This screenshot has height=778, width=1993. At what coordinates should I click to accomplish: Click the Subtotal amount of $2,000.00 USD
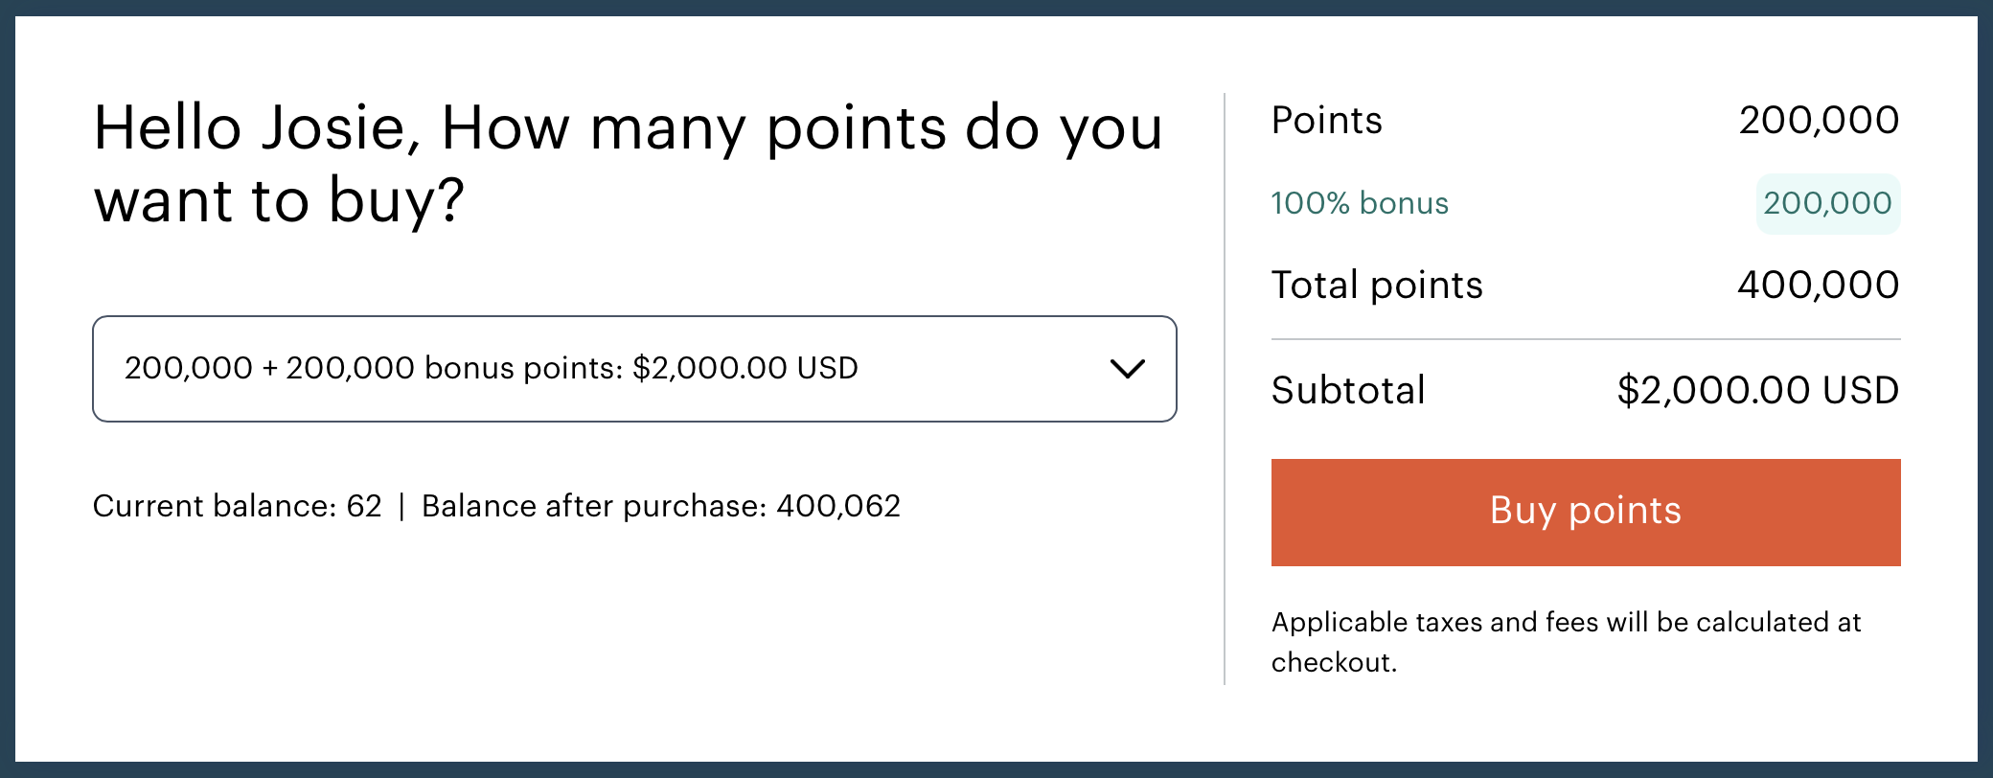[1758, 389]
